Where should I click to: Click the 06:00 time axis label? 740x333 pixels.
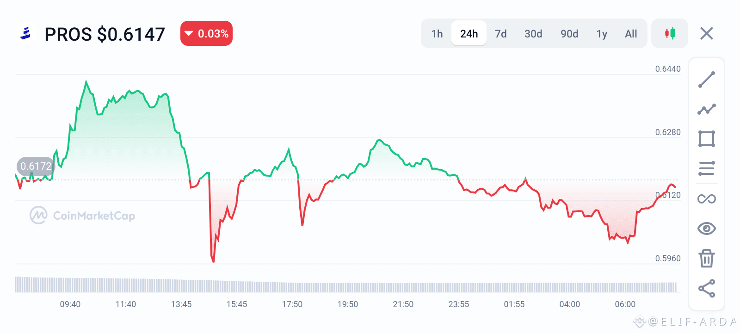coord(625,304)
